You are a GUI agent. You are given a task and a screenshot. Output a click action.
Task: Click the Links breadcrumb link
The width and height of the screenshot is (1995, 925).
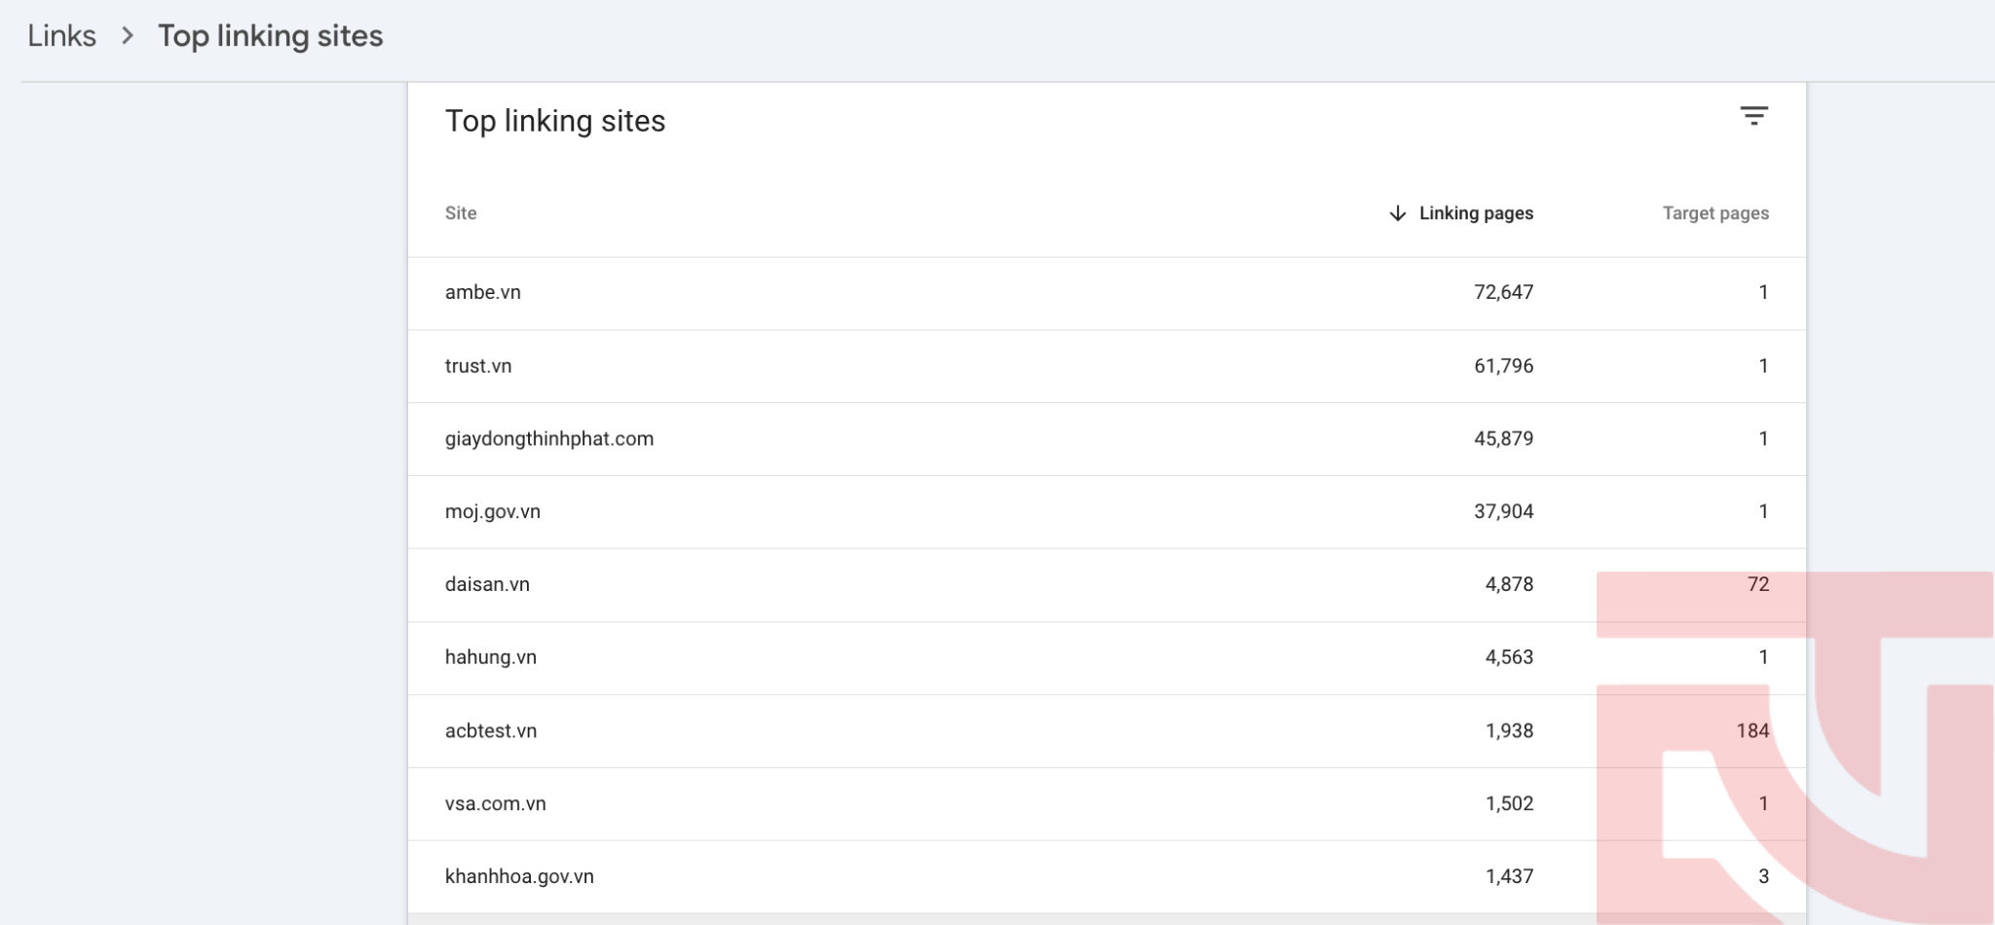tap(61, 36)
